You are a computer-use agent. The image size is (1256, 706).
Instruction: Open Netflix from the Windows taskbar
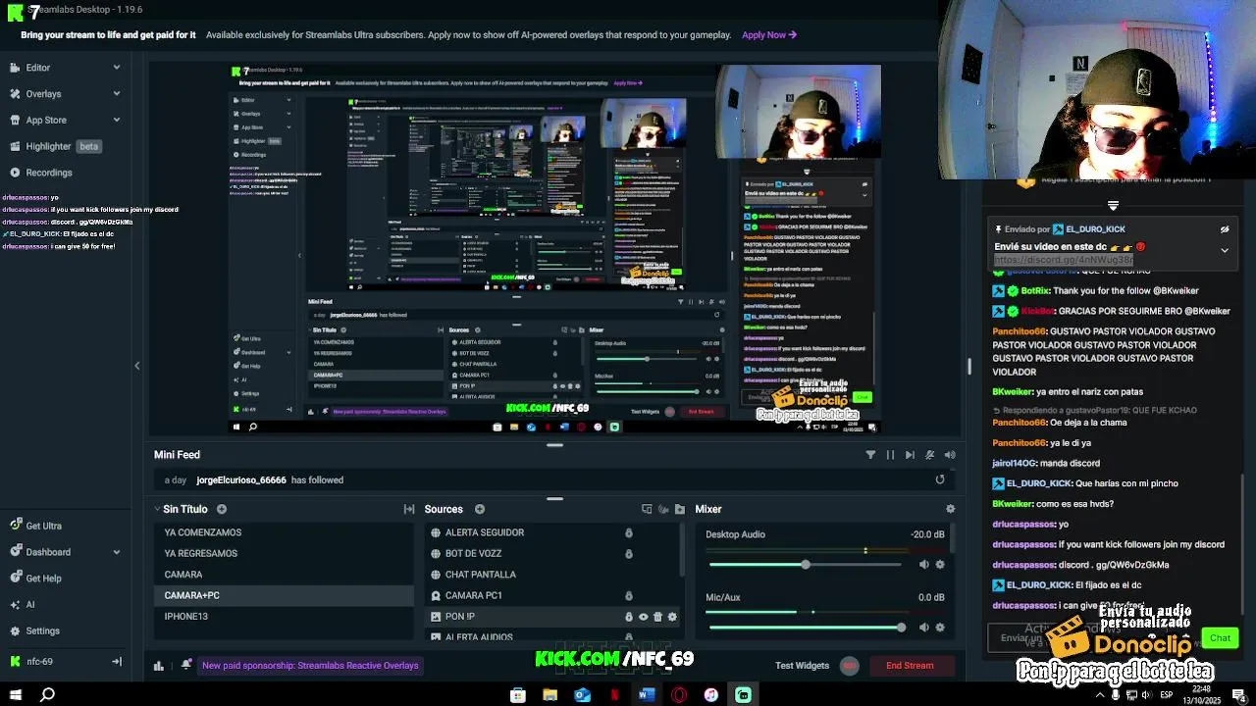(x=614, y=695)
